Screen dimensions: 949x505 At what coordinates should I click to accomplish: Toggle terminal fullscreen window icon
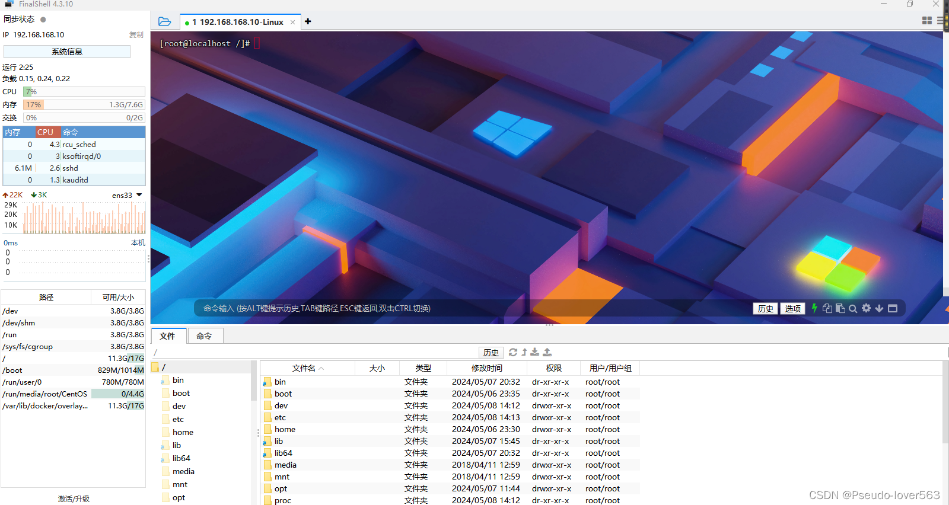(x=893, y=308)
